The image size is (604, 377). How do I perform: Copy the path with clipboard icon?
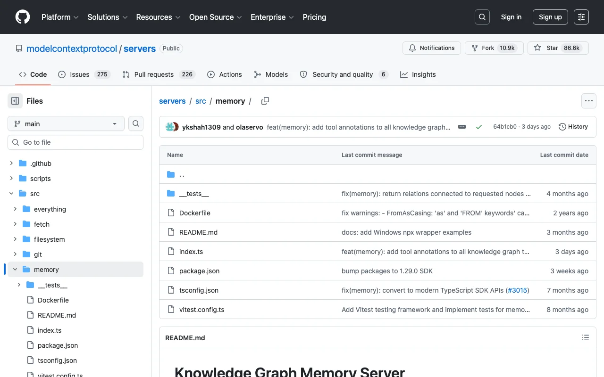(x=265, y=101)
